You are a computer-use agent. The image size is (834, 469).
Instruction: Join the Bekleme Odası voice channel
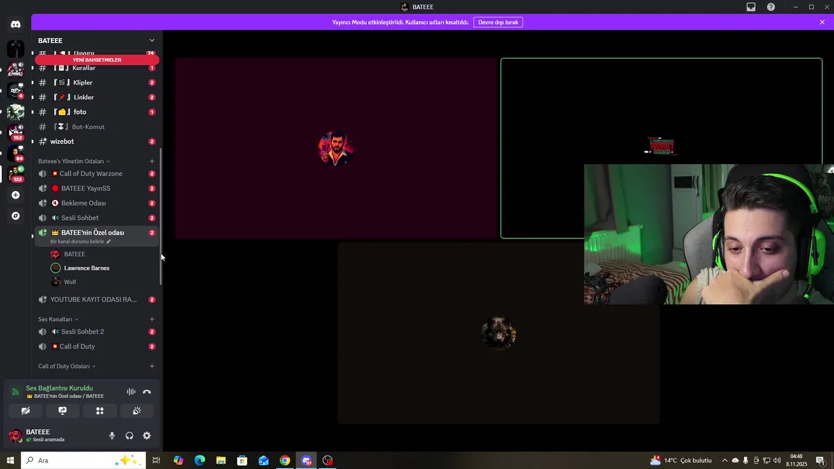96,203
